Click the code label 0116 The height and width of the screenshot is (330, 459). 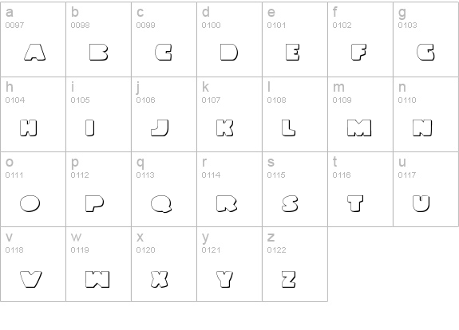point(342,175)
